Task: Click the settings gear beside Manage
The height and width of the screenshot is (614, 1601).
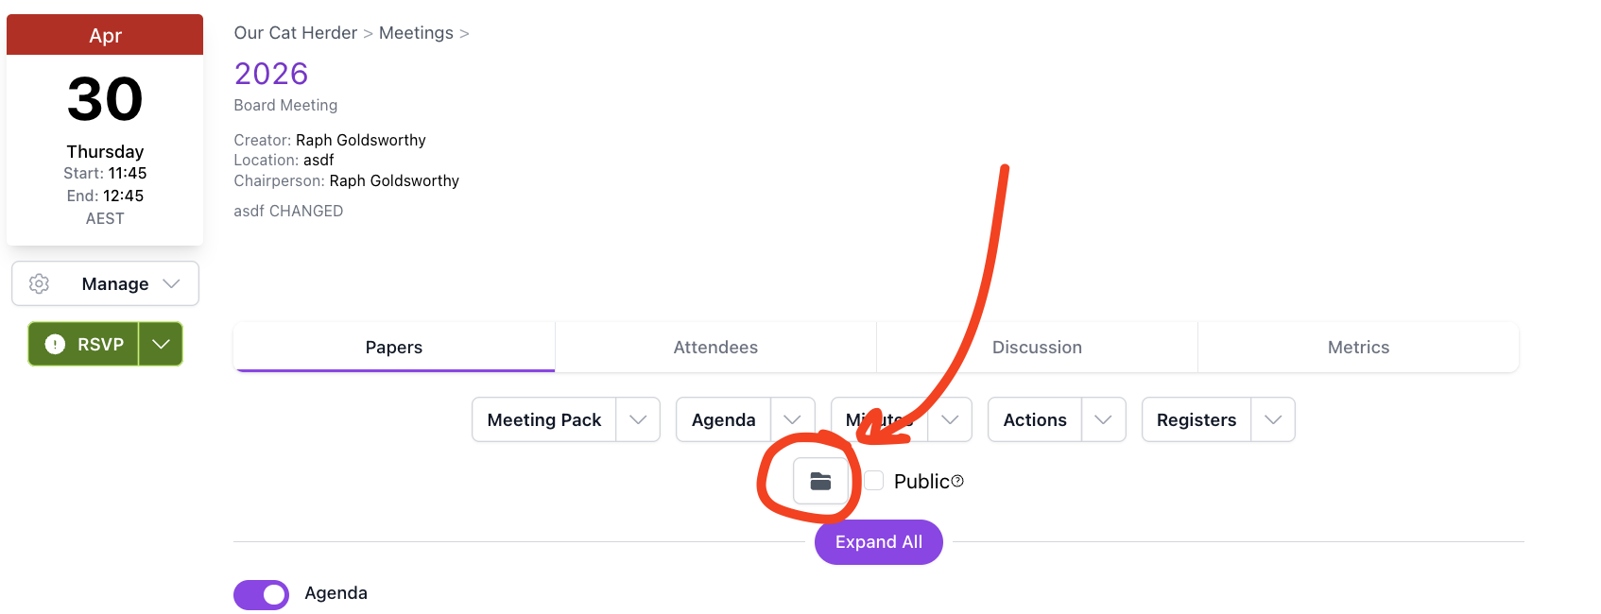Action: pos(39,283)
